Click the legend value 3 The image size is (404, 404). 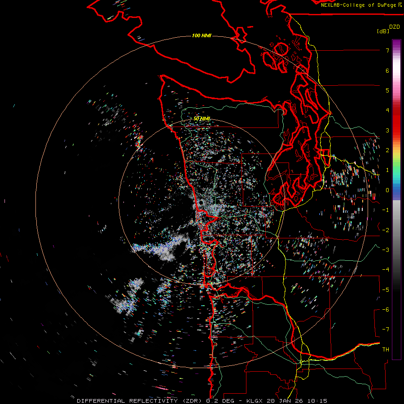387,130
